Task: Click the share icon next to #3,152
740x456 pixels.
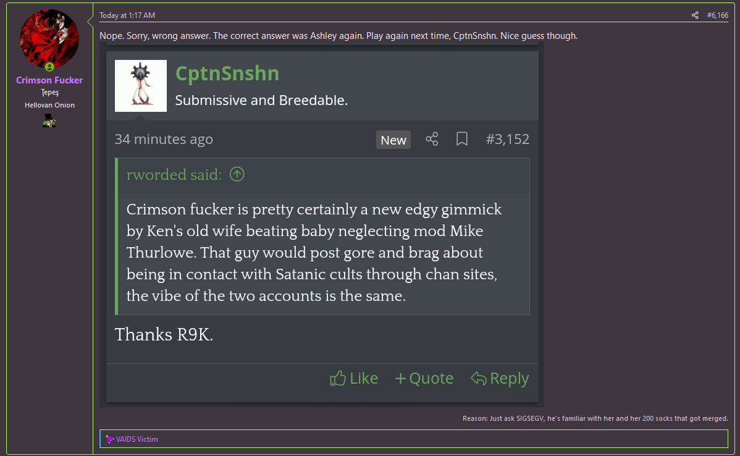Action: pos(432,139)
